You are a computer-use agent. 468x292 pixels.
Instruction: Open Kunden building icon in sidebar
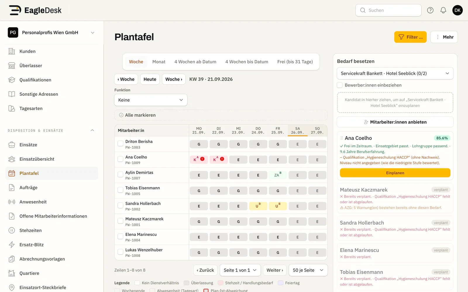click(x=12, y=51)
